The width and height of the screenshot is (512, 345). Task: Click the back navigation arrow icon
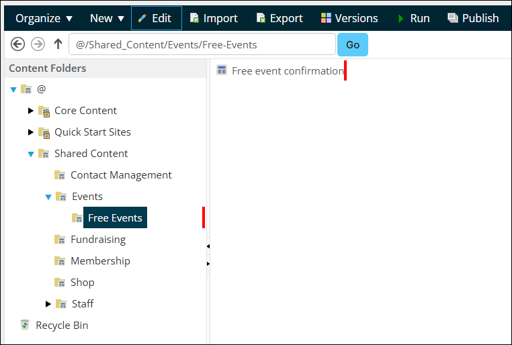pyautogui.click(x=17, y=44)
